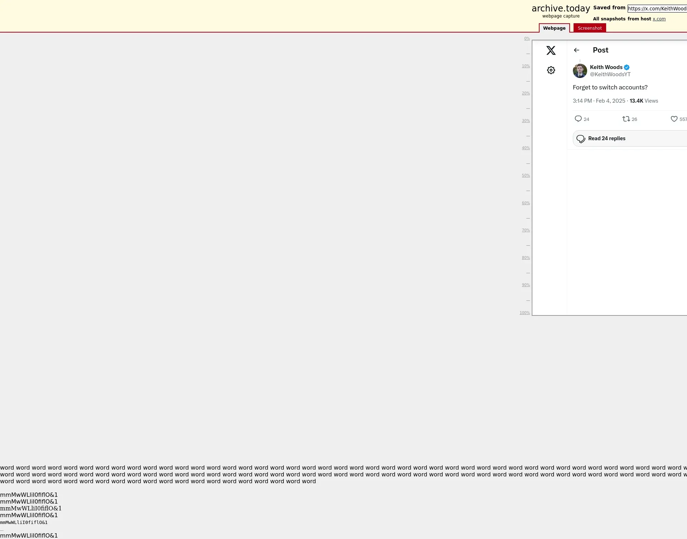Click the Read 24 replies bubble icon

(581, 139)
